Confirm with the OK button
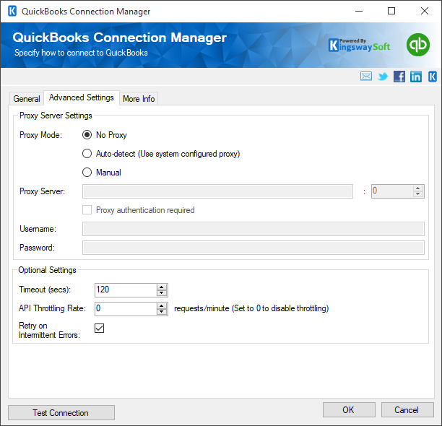 [x=349, y=409]
